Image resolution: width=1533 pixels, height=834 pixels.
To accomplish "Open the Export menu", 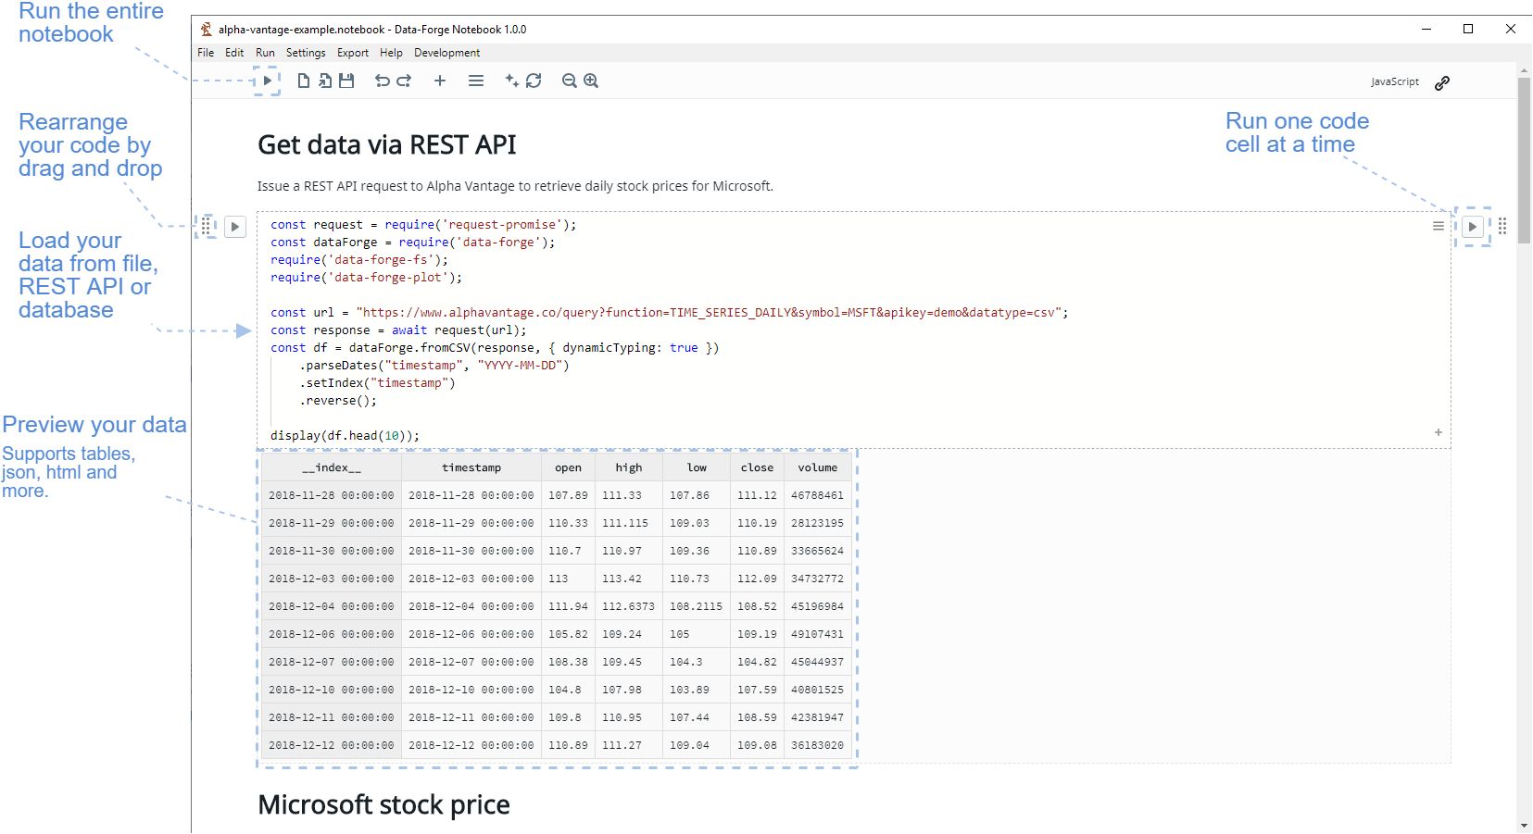I will coord(353,53).
